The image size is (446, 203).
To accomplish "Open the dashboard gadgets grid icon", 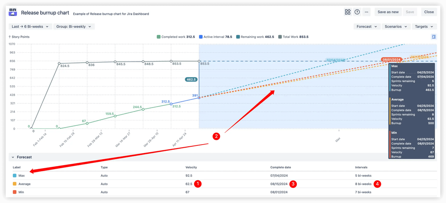I will (x=348, y=12).
